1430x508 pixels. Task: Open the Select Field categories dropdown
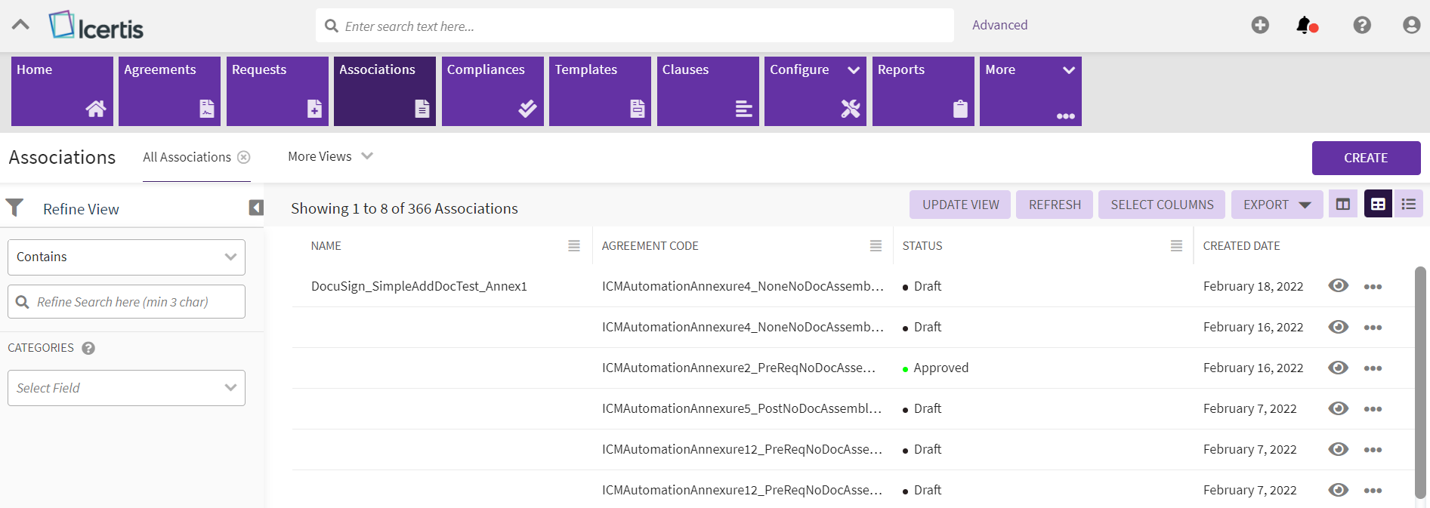click(126, 388)
